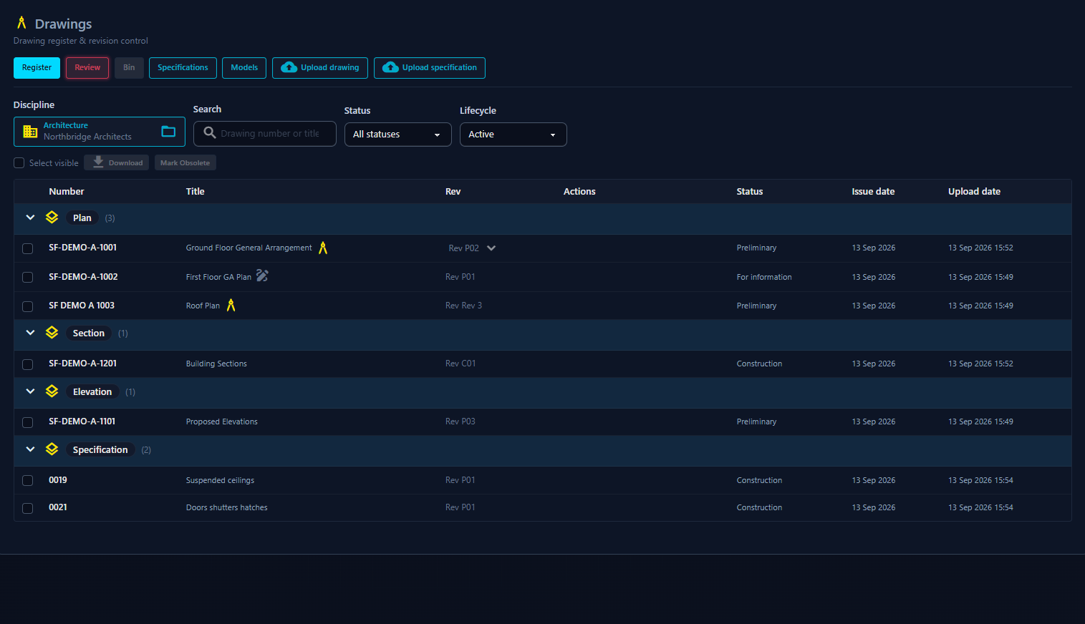Click layers icon of Elevation group
1085x624 pixels.
pos(52,391)
